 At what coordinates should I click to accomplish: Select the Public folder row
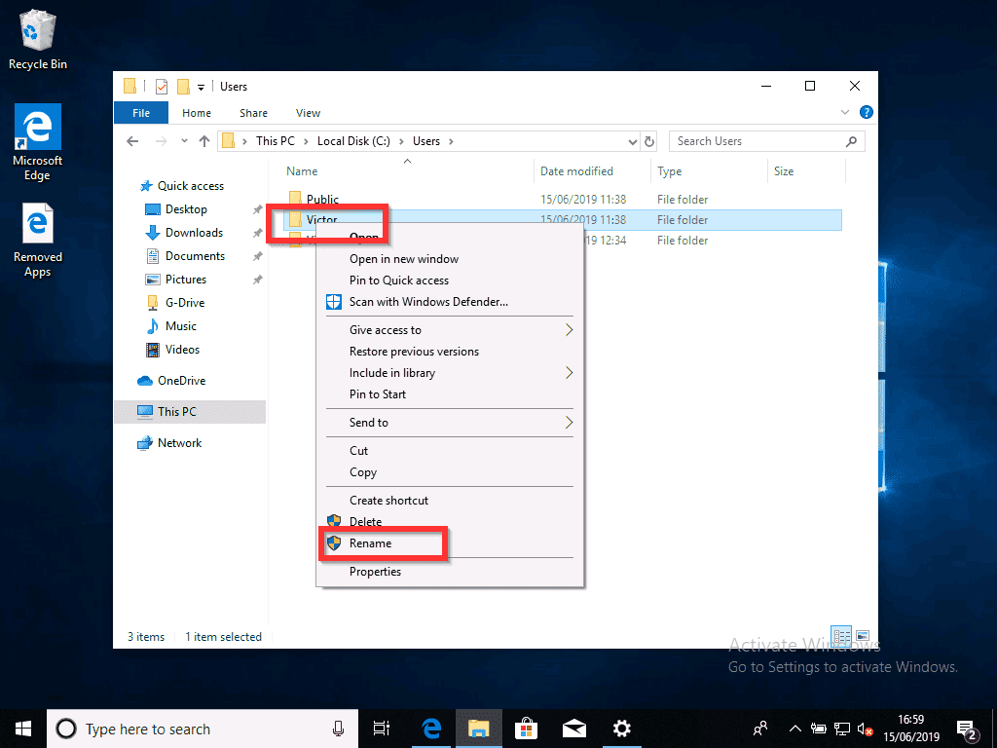563,199
